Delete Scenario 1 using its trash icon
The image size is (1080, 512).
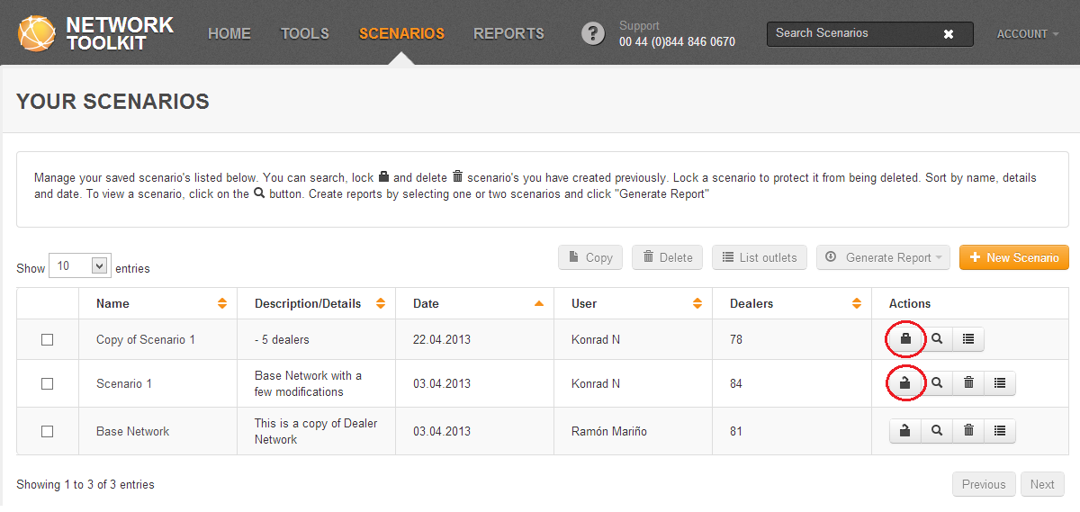point(968,383)
